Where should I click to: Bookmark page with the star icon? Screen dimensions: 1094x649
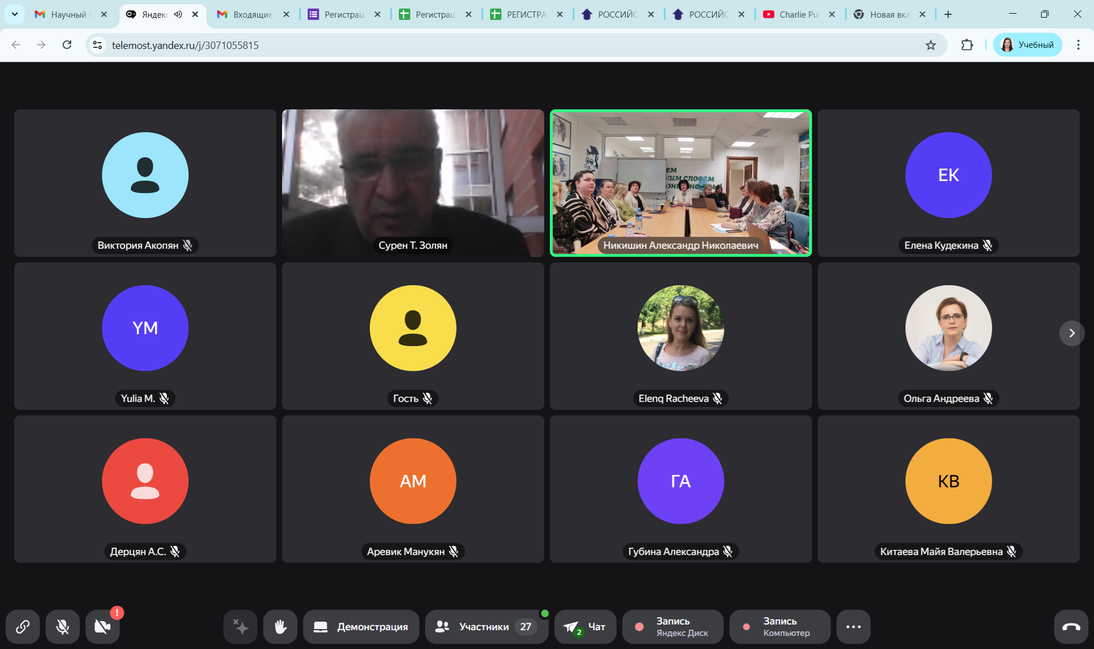(x=930, y=45)
